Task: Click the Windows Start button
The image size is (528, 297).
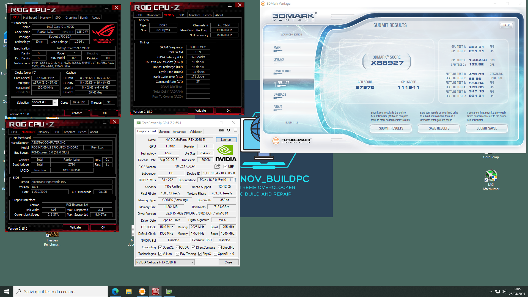Action: click(7, 291)
